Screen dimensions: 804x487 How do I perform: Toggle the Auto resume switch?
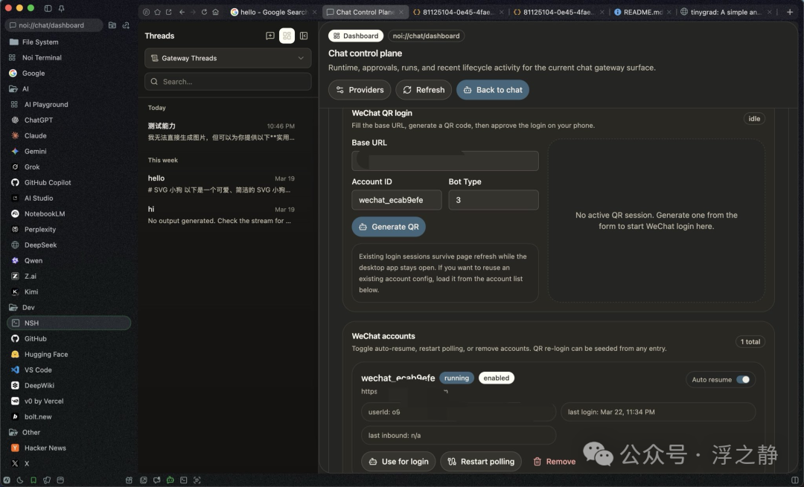[x=743, y=379]
